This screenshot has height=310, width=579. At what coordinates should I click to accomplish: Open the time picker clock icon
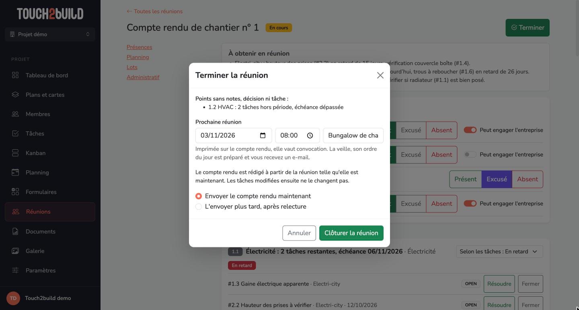point(310,135)
